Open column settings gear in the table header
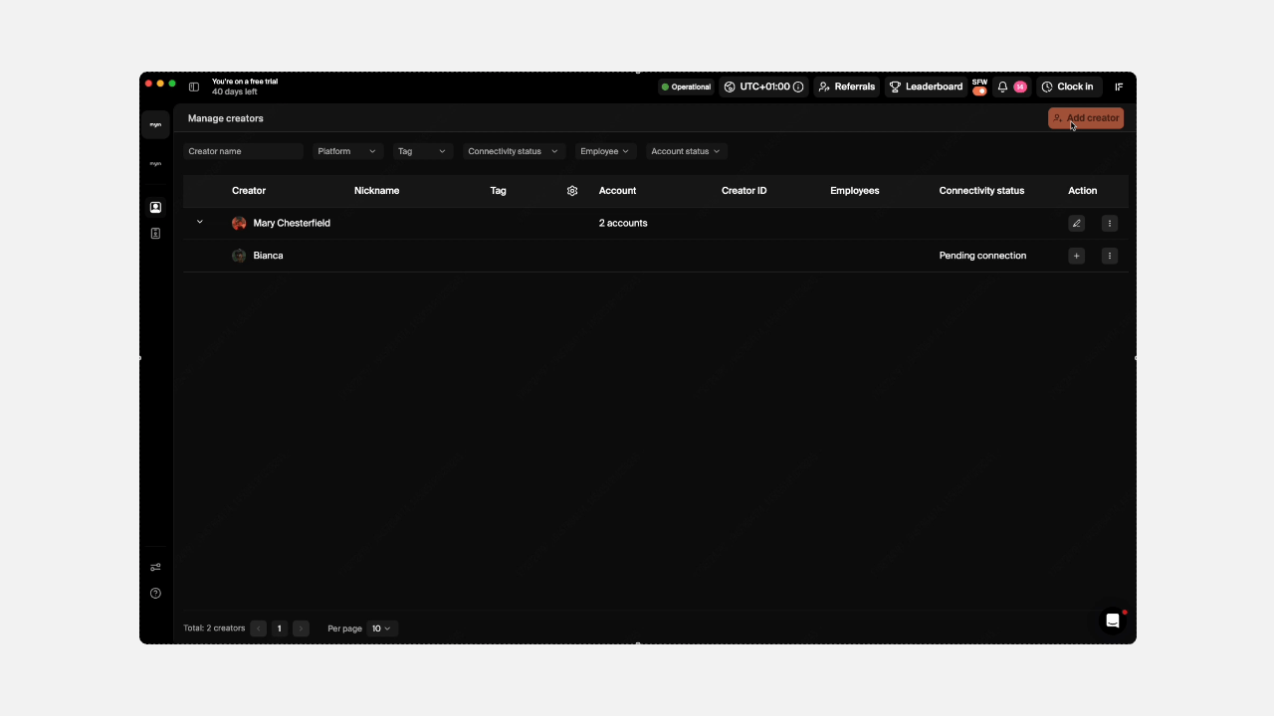This screenshot has width=1274, height=716. point(572,190)
